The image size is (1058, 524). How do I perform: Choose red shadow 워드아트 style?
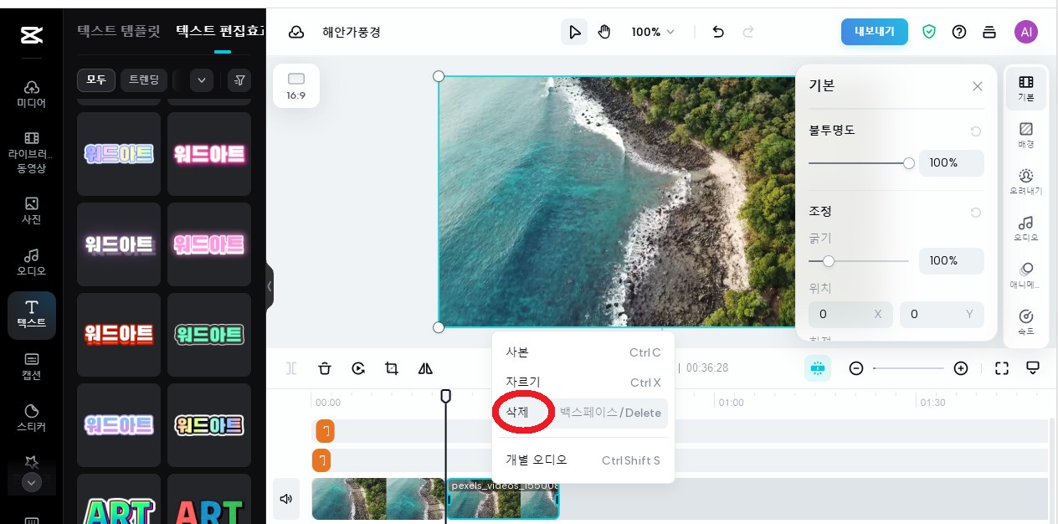point(119,335)
